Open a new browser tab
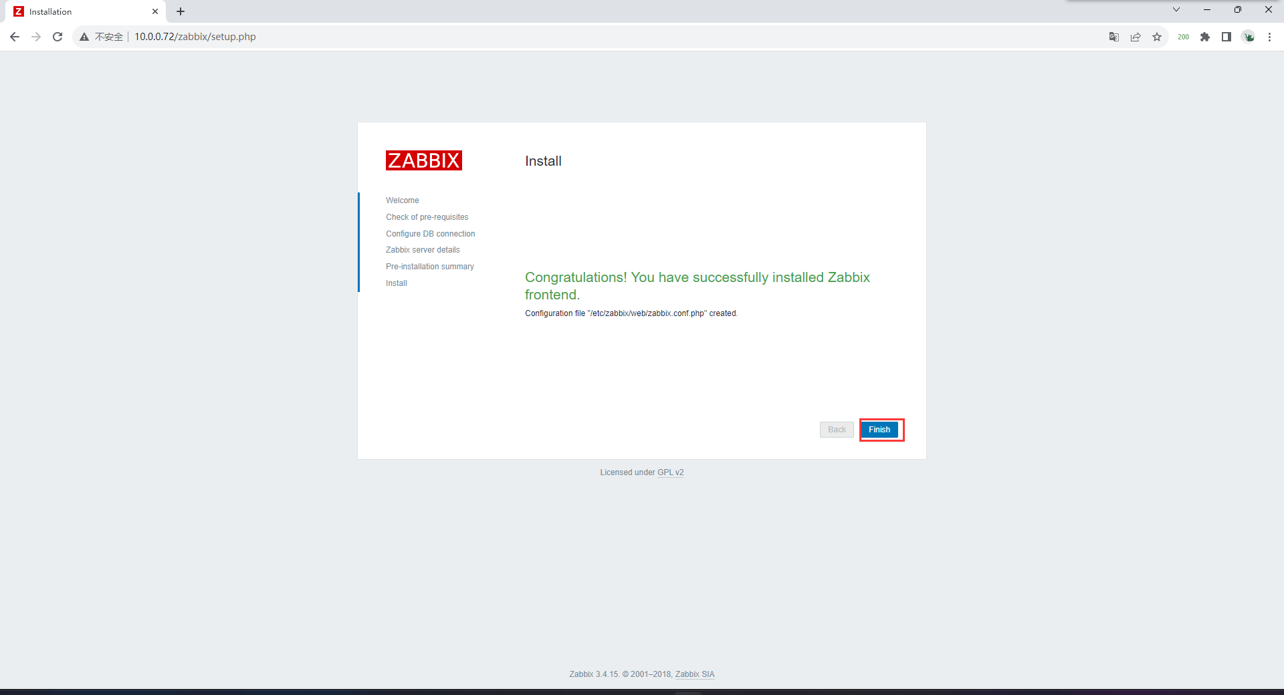 [181, 11]
